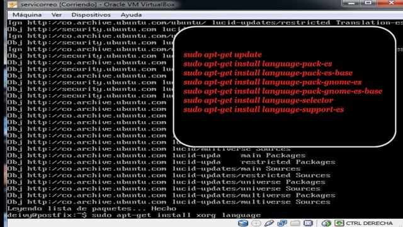Viewport: 403px width, 227px height.
Task: Click the 'lucid-updates/universe Sources' terminal line
Action: pyautogui.click(x=164, y=189)
